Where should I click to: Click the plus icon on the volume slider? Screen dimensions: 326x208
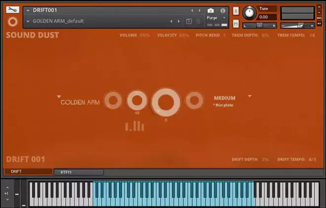coord(312,26)
